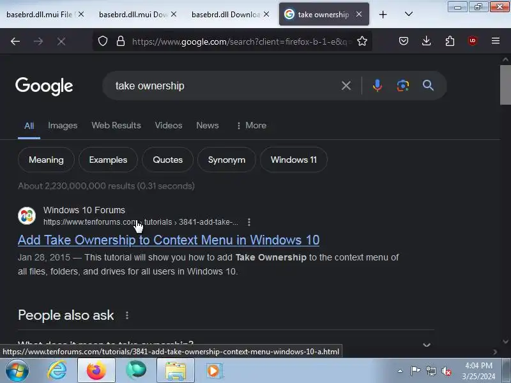511x383 pixels.
Task: Close the basebrd.dll.mui File tab
Action: (81, 14)
